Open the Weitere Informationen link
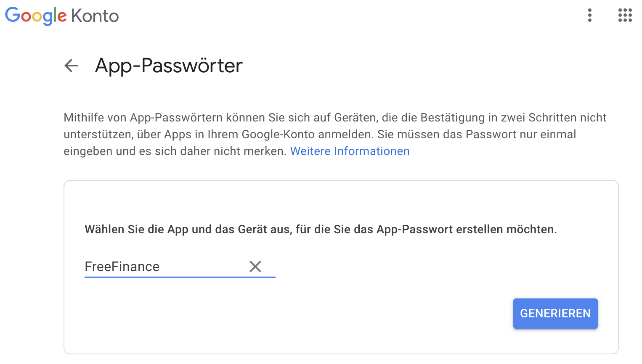 coord(350,151)
